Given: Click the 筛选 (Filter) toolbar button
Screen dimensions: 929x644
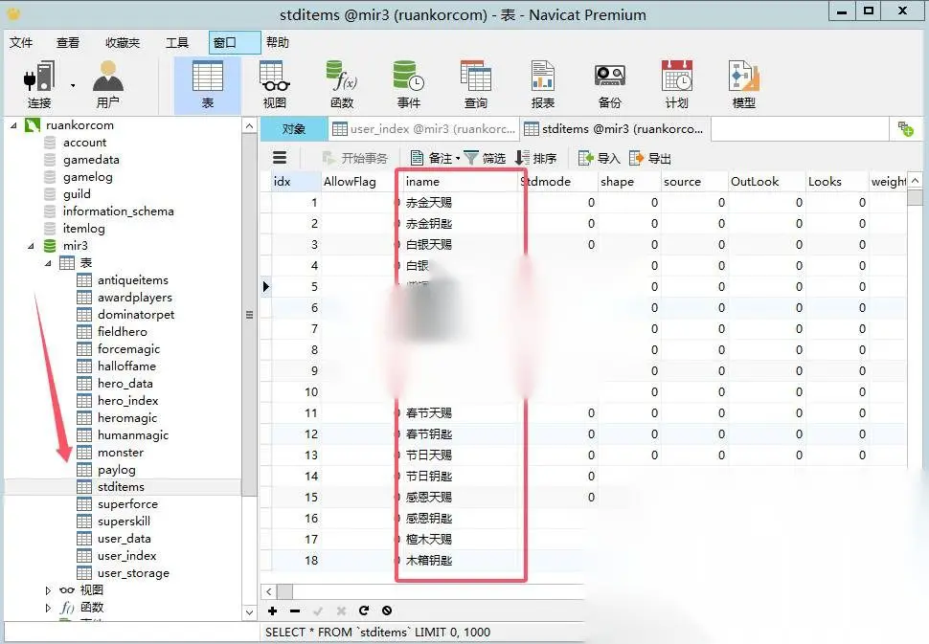Looking at the screenshot, I should click(x=485, y=158).
